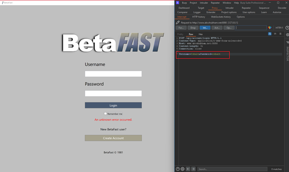
Task: Click the Password input field
Action: point(113,93)
